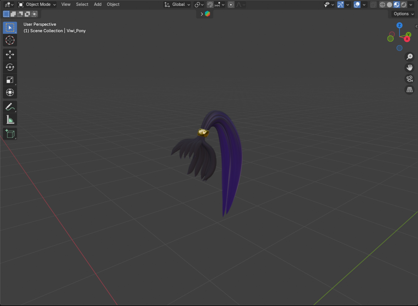Open the View menu

coord(66,5)
